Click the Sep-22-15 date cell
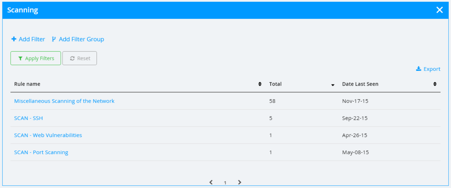 coord(355,118)
